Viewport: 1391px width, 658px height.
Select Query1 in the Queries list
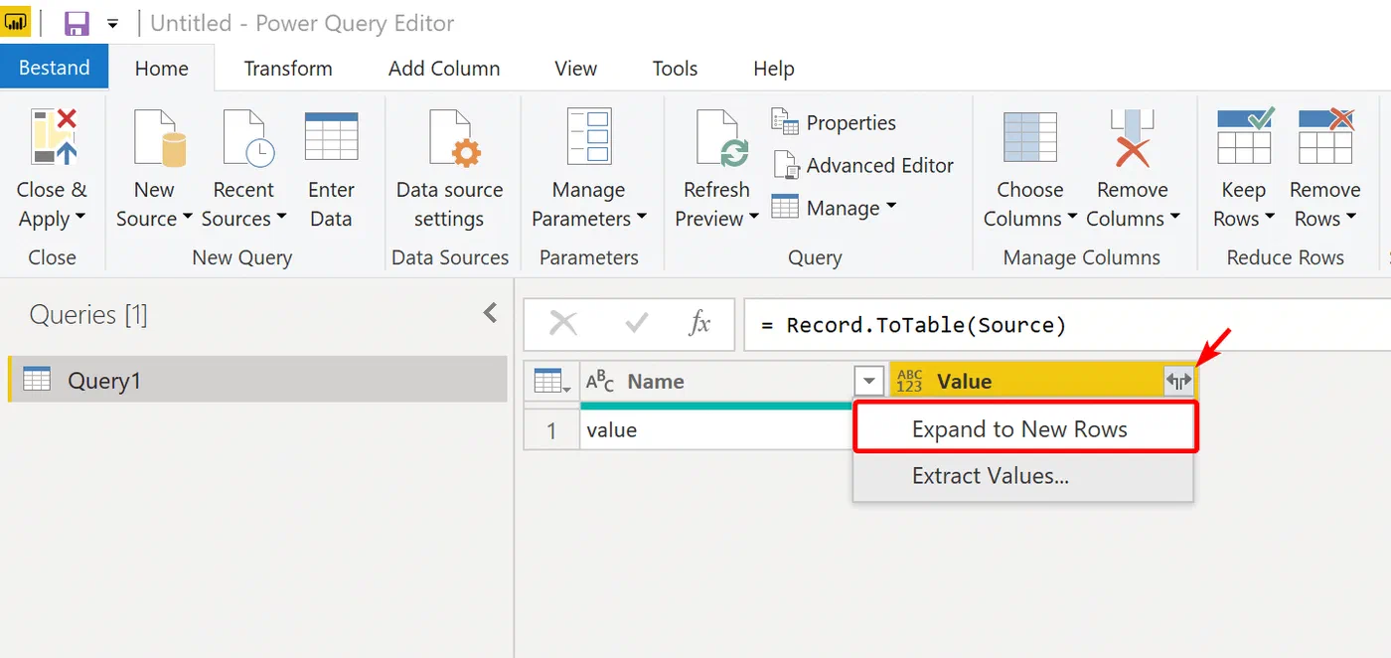pos(257,380)
